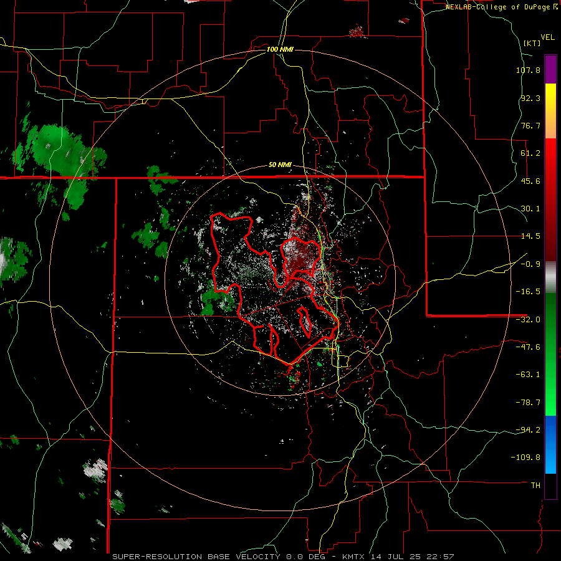Click the purple segment of the color bar
Viewport: 561px width, 561px height.
coord(550,69)
